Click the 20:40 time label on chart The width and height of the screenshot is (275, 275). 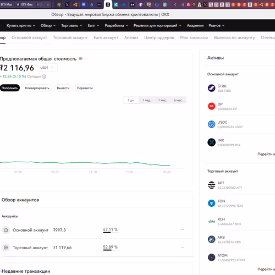coord(167,172)
